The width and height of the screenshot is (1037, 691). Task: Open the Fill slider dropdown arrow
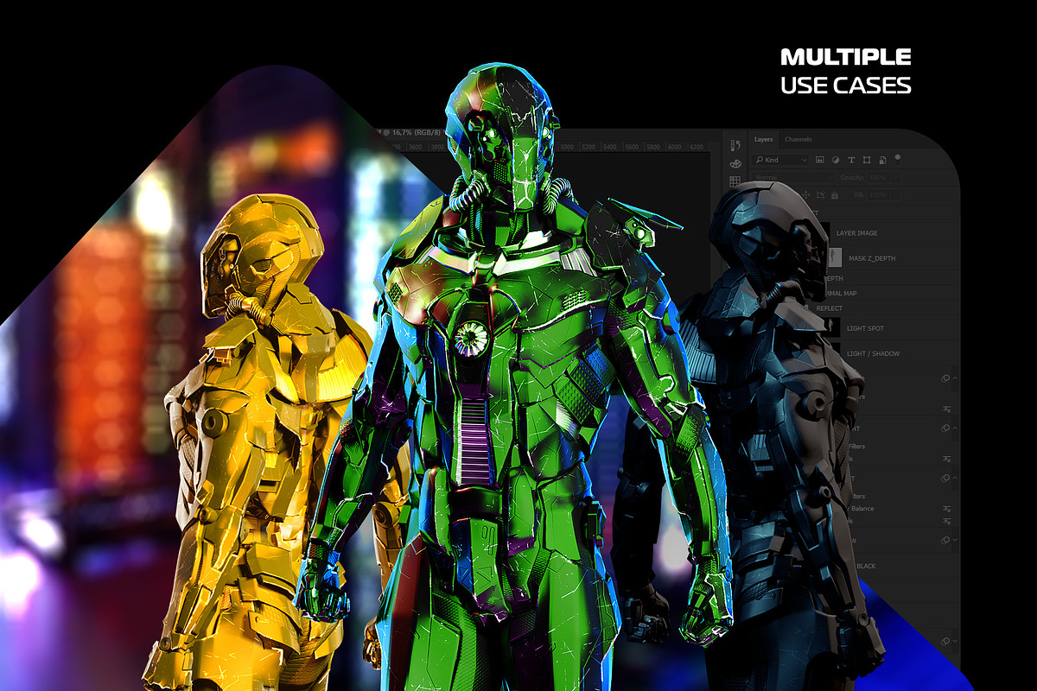(895, 195)
